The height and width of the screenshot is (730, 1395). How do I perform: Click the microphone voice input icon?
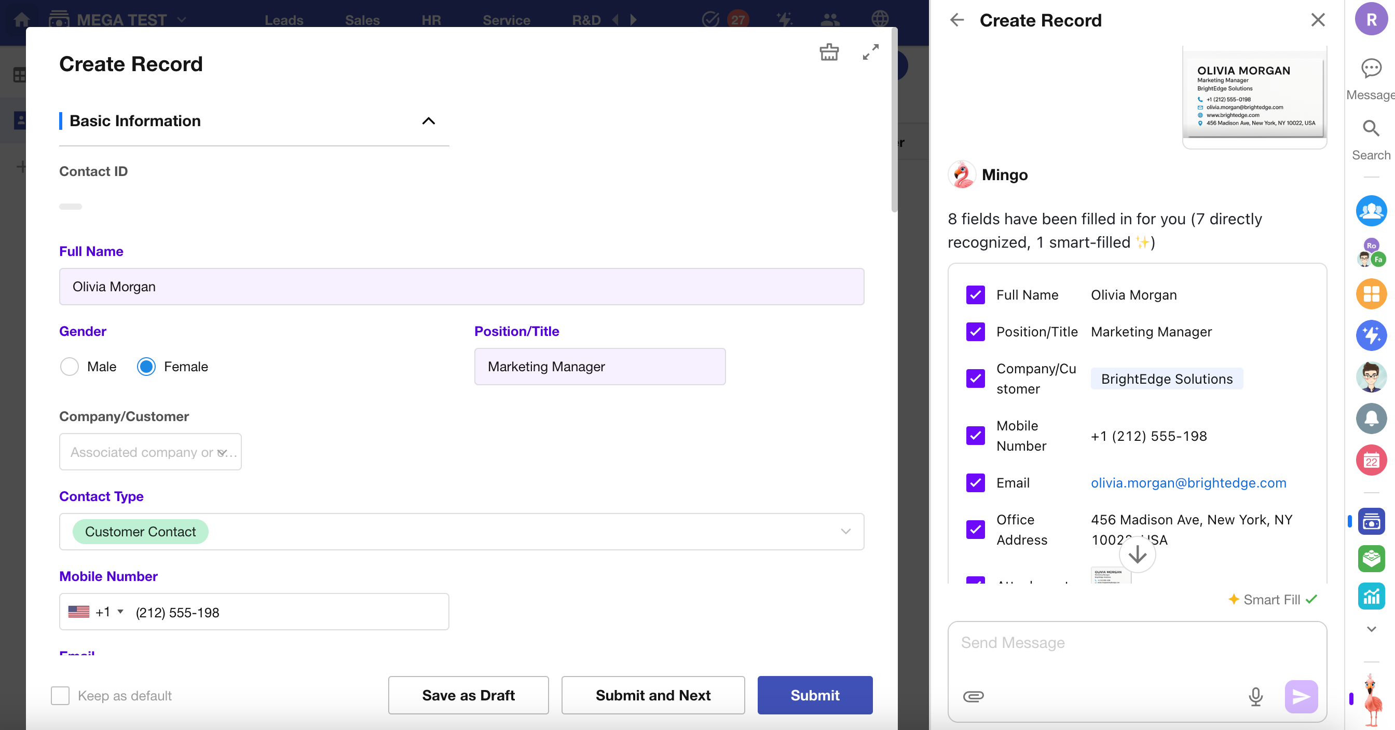(1255, 696)
